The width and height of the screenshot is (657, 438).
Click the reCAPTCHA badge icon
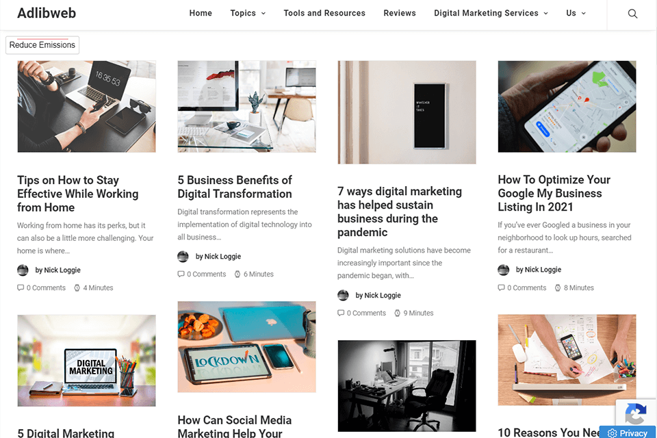(x=636, y=413)
